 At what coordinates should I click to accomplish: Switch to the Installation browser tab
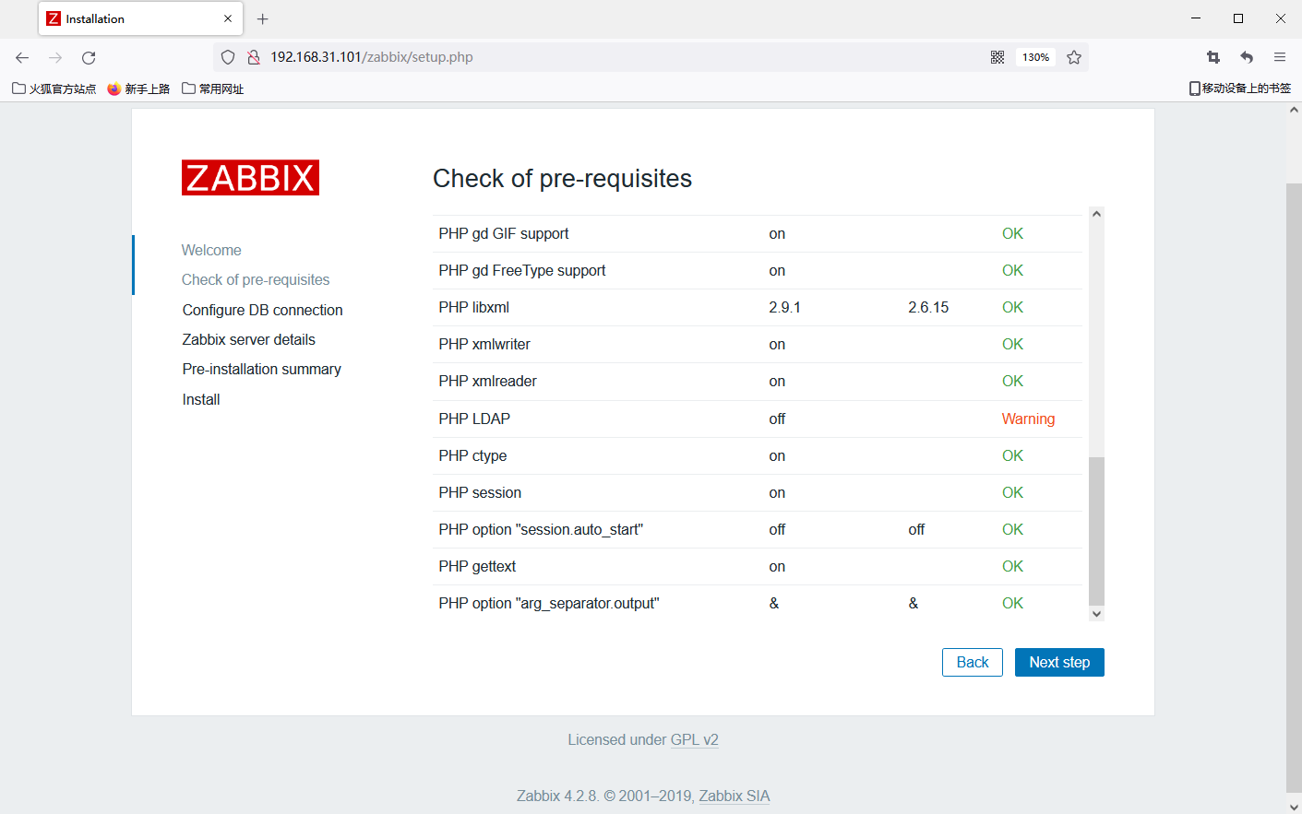pyautogui.click(x=129, y=18)
